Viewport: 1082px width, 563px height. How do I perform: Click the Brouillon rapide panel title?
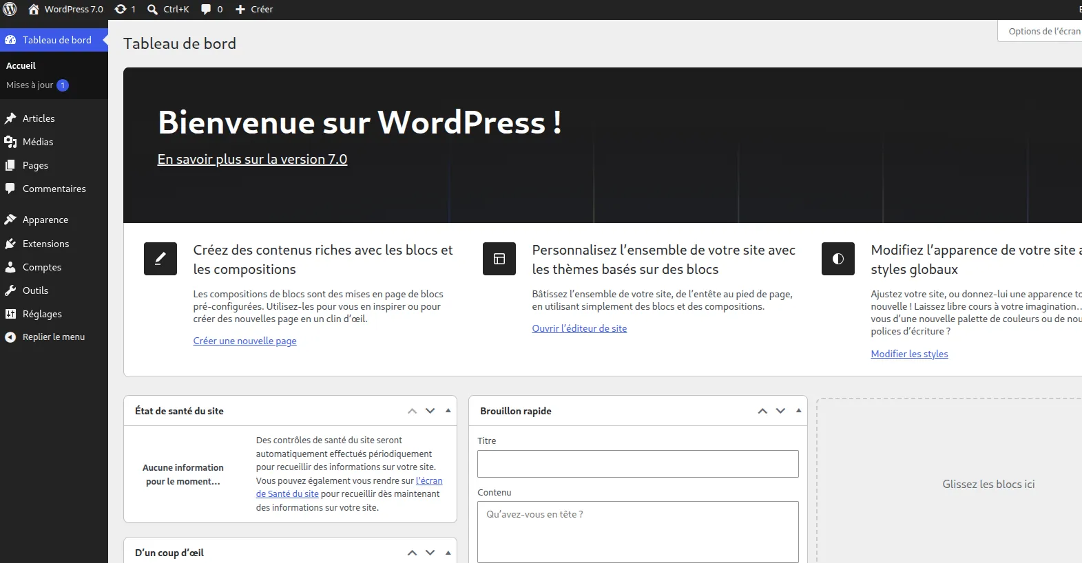pos(516,411)
